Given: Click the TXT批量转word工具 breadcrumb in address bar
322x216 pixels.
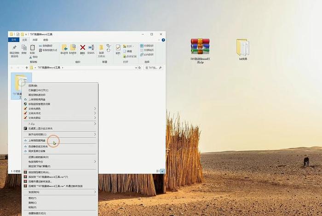Looking at the screenshot, I should tap(49, 68).
